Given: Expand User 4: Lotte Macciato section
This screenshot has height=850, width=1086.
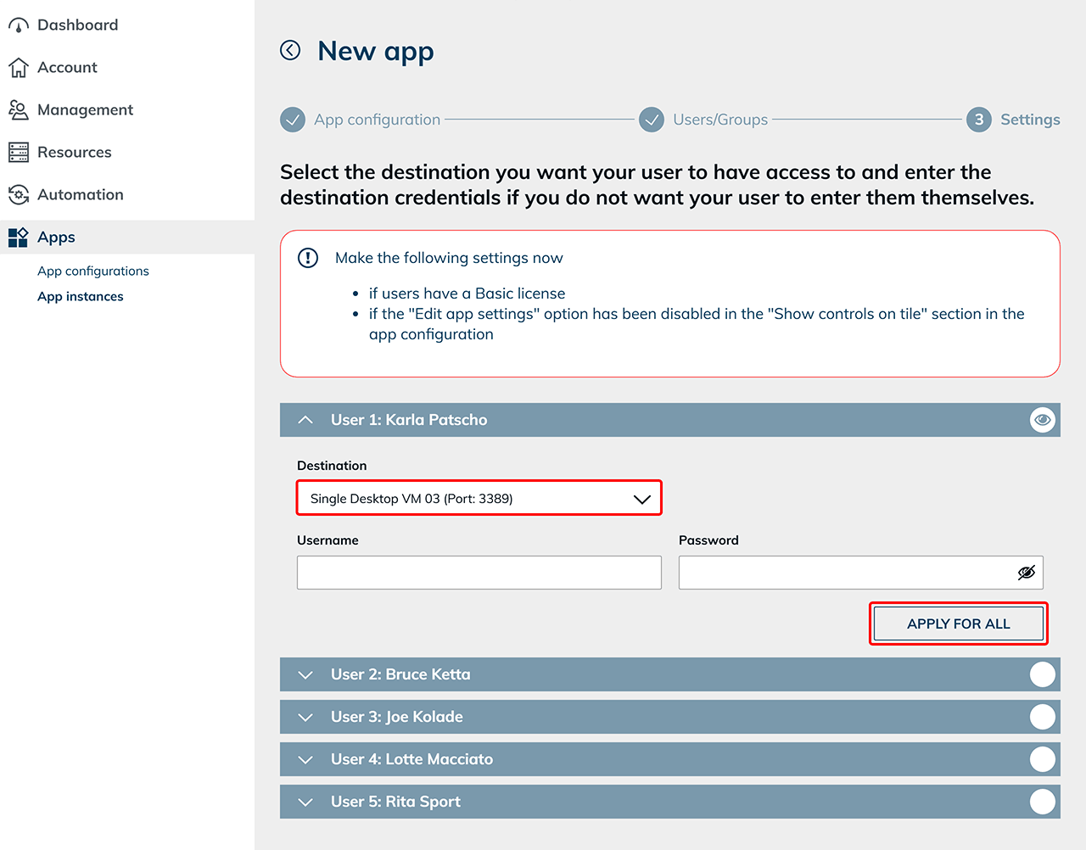Looking at the screenshot, I should click(305, 759).
